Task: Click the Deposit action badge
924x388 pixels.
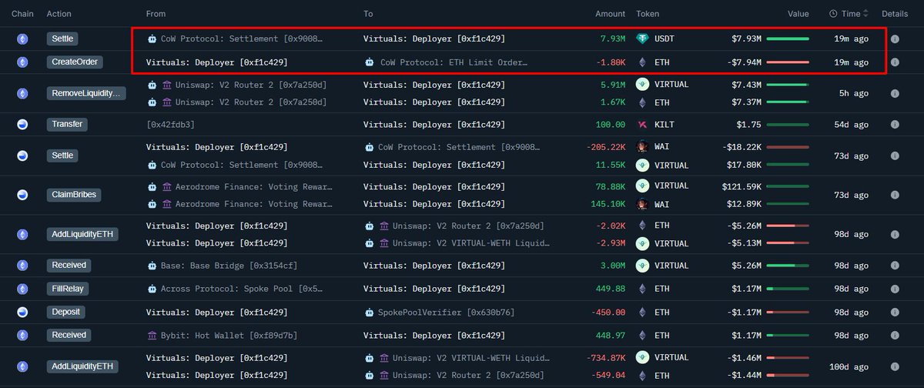Action: coord(65,313)
